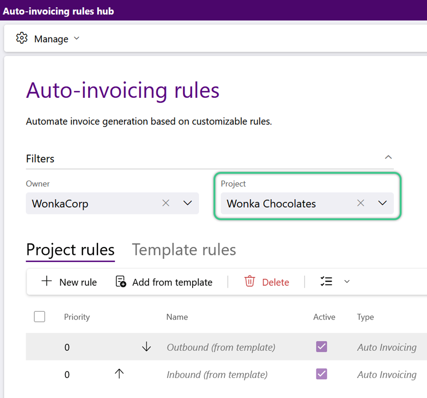The width and height of the screenshot is (427, 398).
Task: Click priority value 0 of Inbound rule
Action: point(67,375)
